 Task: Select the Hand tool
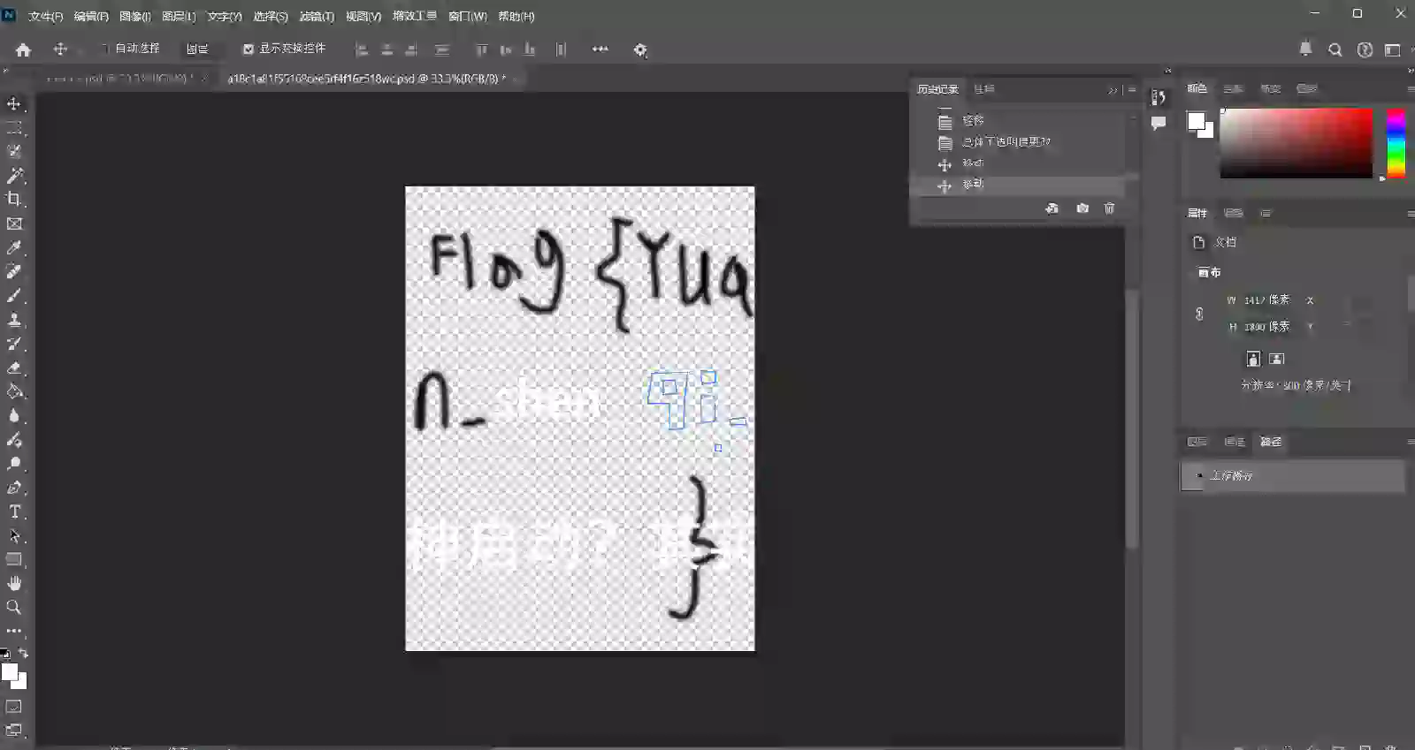coord(14,583)
